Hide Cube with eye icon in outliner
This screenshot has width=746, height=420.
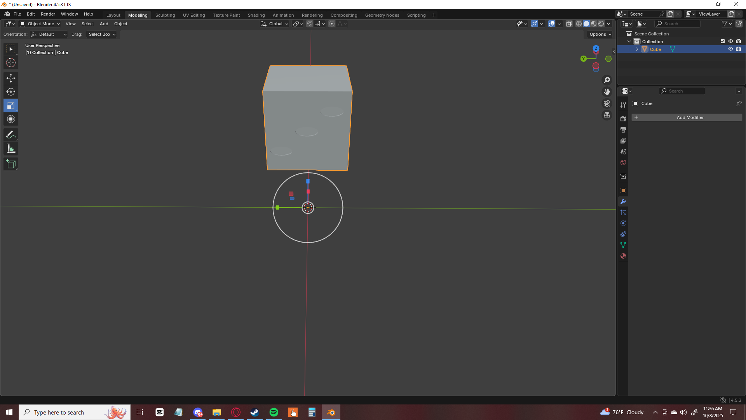pos(730,49)
